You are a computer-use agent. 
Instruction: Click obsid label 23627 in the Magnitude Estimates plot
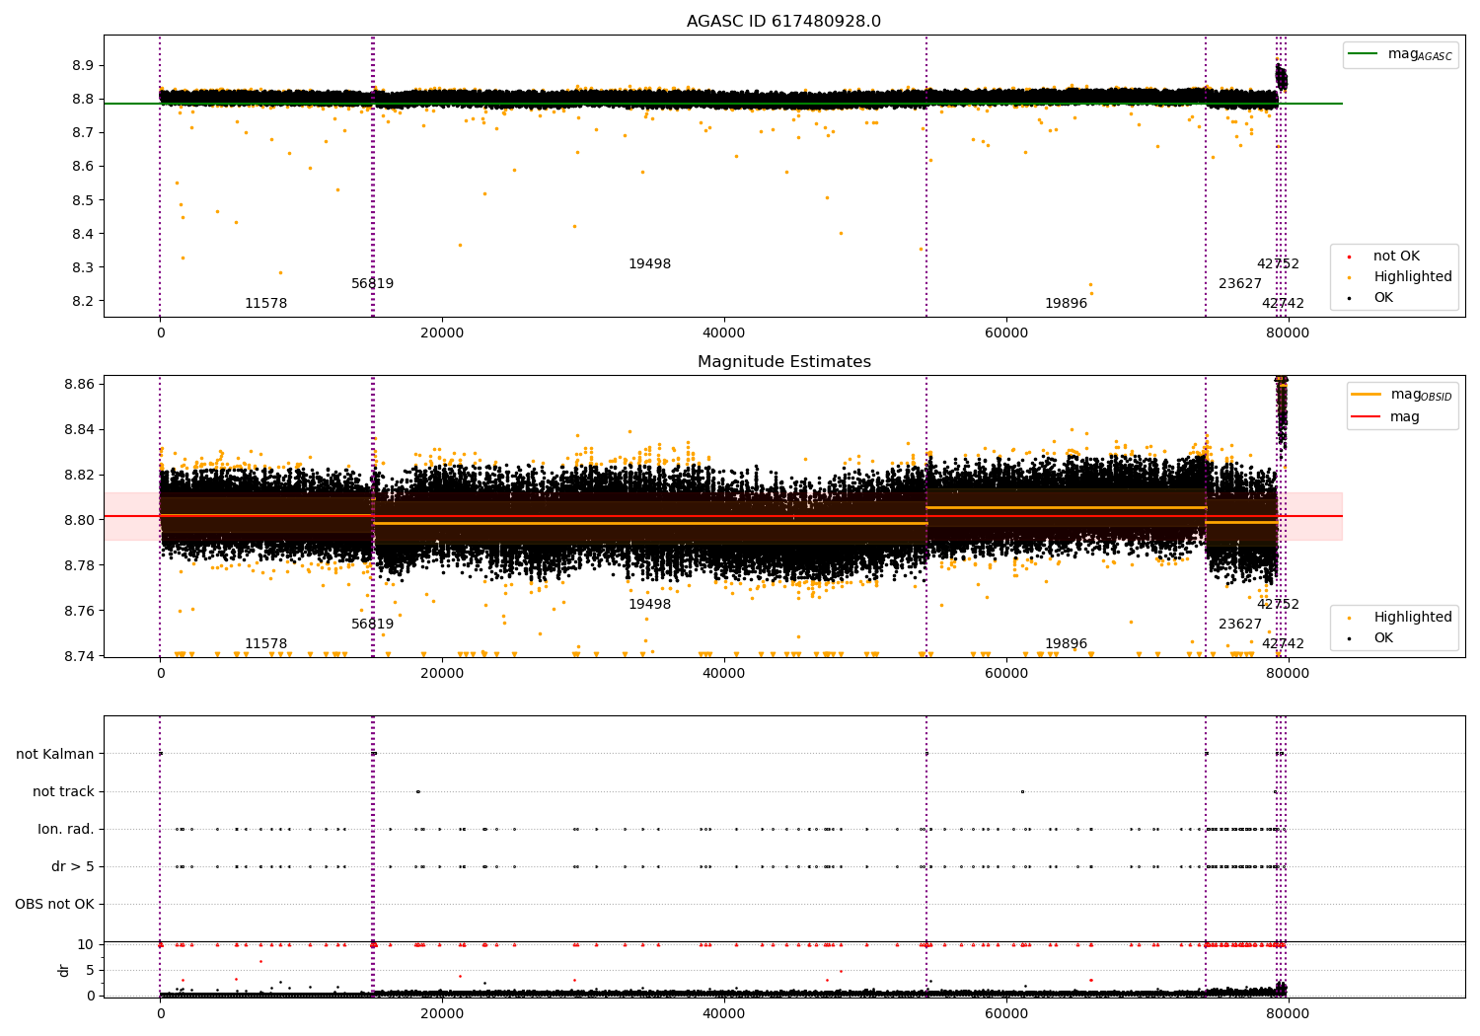pos(1239,625)
